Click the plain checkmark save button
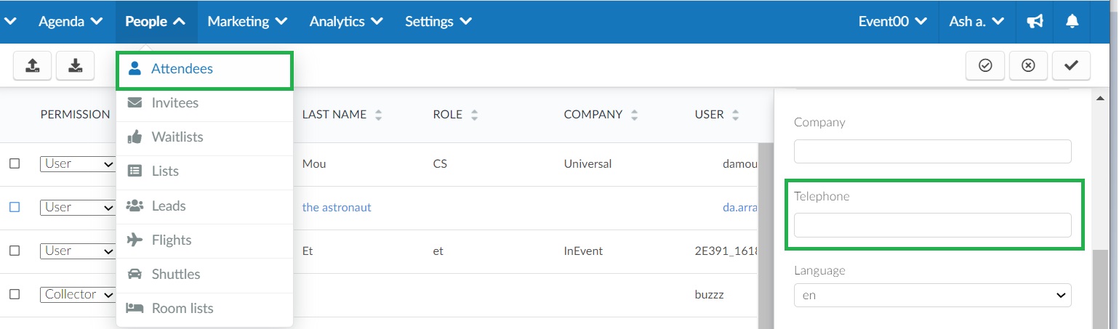This screenshot has height=329, width=1119. click(1071, 65)
